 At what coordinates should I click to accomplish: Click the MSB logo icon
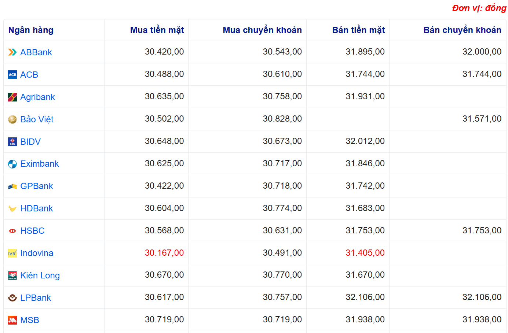[12, 320]
